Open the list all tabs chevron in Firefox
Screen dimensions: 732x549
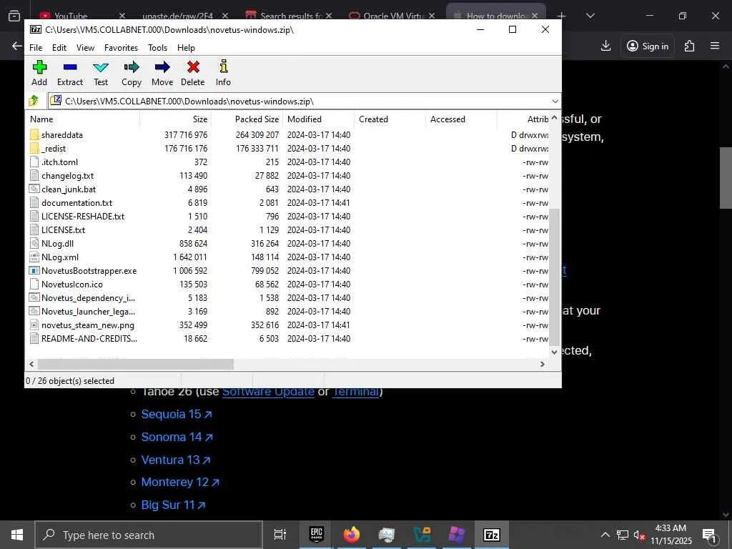tap(590, 16)
